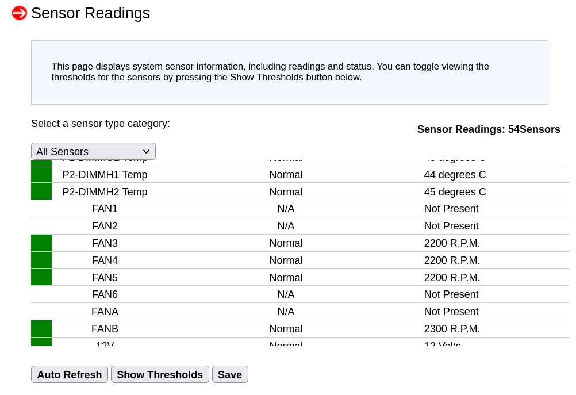576x395 pixels.
Task: Open the All Sensors category dropdown
Action: 93,151
